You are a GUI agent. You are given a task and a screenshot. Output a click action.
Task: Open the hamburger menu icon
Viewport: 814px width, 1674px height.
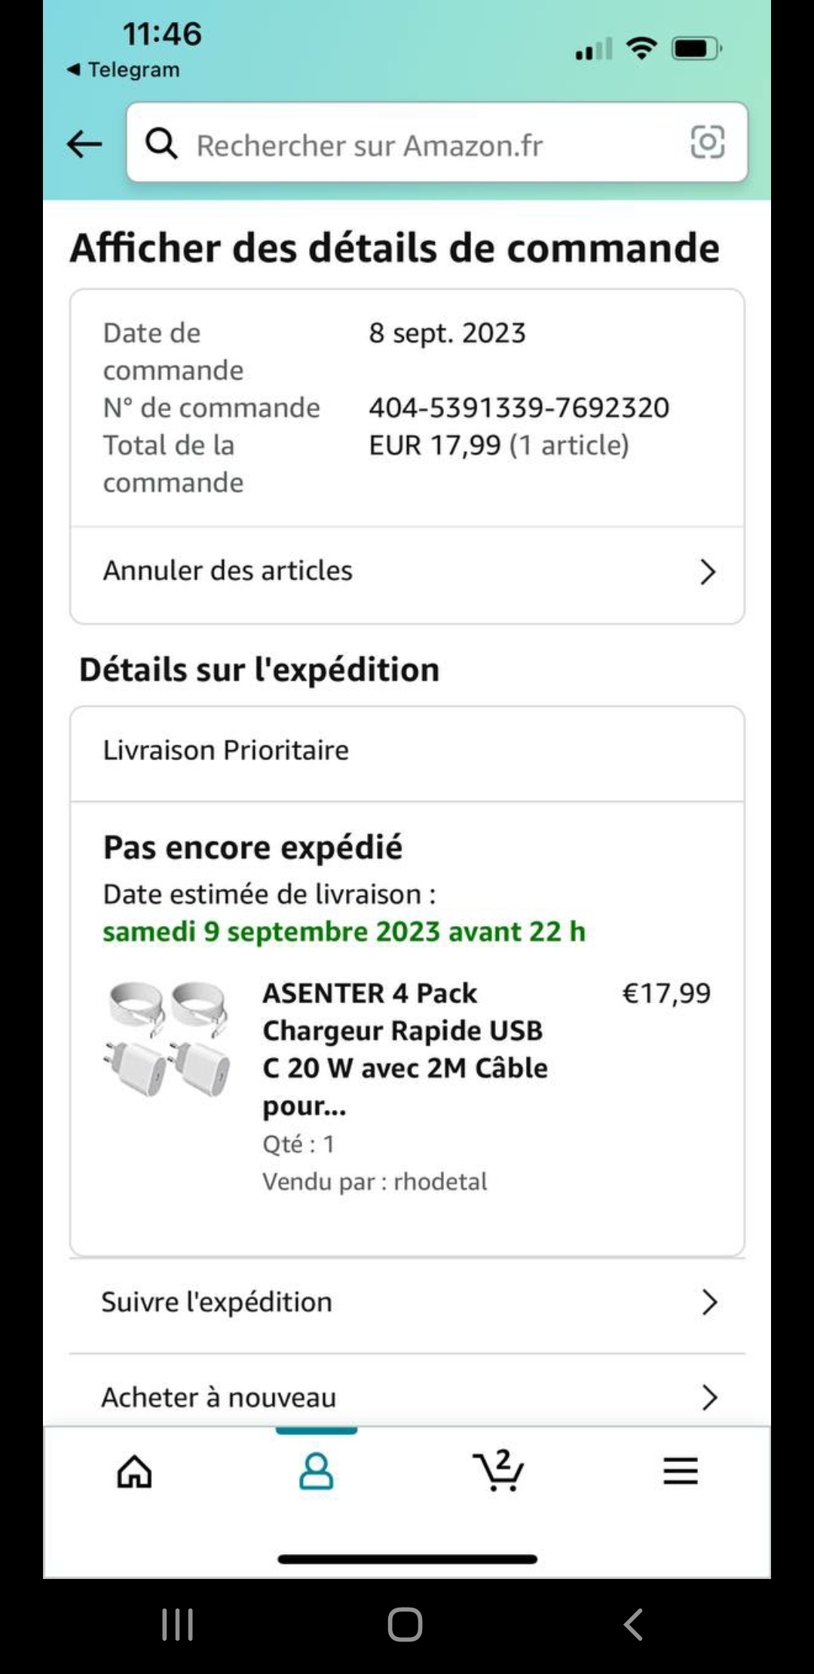tap(680, 1471)
